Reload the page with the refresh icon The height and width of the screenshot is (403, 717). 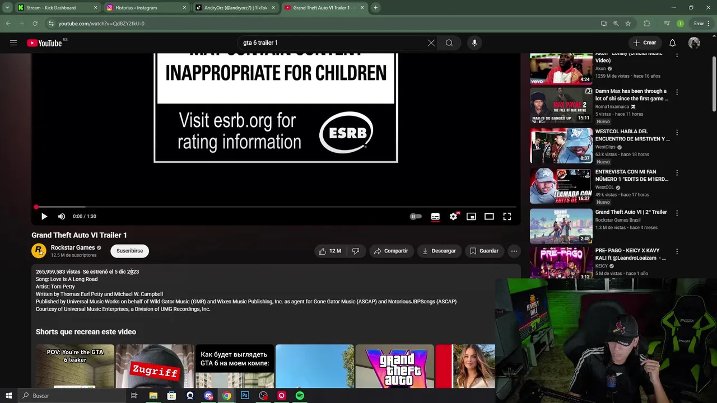tap(35, 24)
